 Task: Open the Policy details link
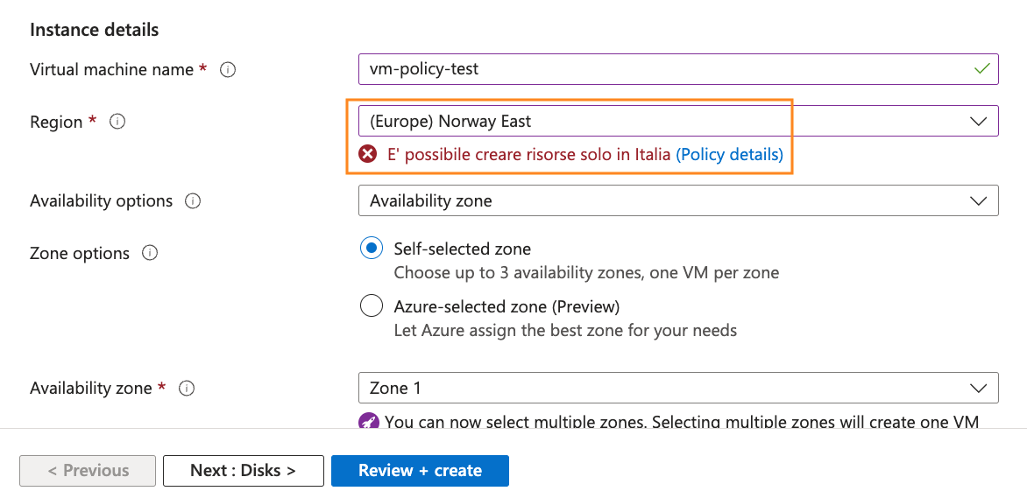pos(729,155)
